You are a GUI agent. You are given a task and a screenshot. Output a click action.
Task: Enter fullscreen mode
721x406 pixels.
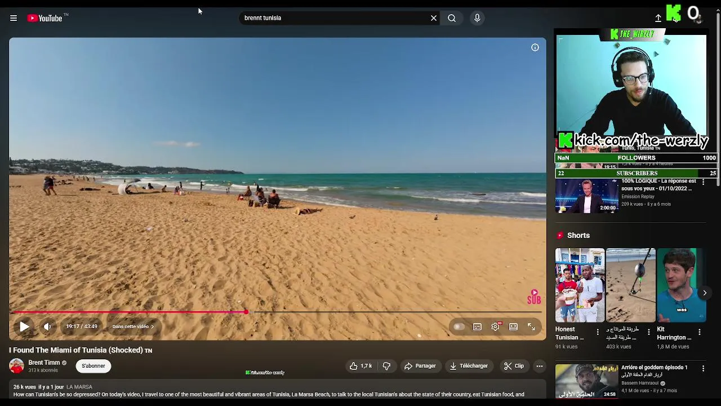531,326
